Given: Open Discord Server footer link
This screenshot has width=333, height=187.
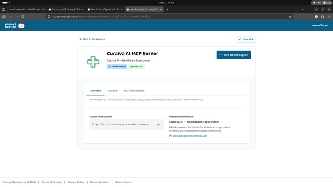Looking at the screenshot, I should 124,182.
